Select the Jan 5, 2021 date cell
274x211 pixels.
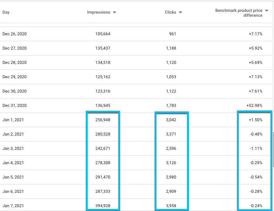pyautogui.click(x=13, y=177)
